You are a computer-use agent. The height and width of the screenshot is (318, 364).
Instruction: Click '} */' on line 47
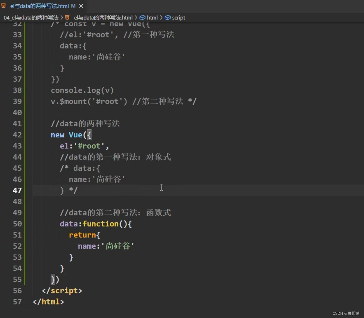69,190
